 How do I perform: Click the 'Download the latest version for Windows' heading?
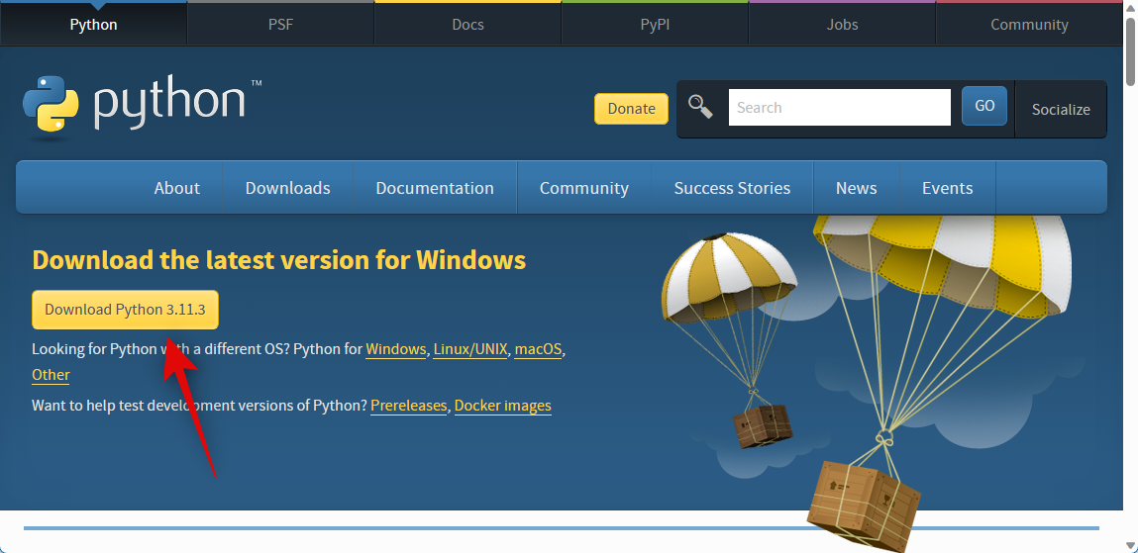pos(279,259)
